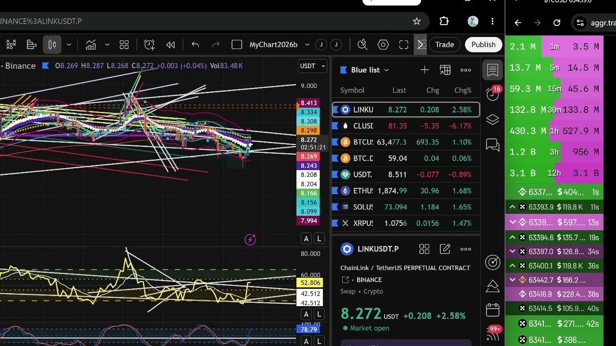The image size is (616, 346).
Task: Select the USDT. row in the watchlist
Action: (x=406, y=174)
